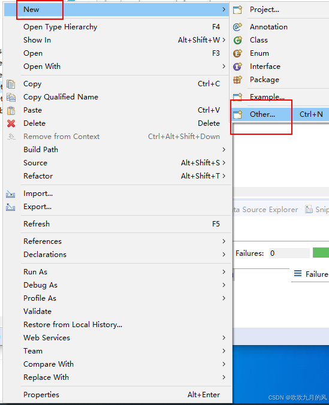Click the red Delete X icon

[x=11, y=123]
